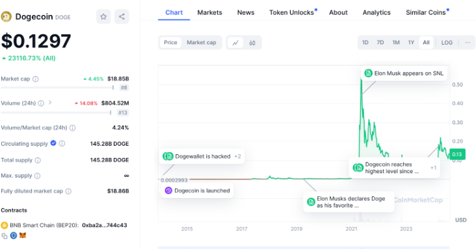The width and height of the screenshot is (476, 249).
Task: Click the Market cap progress bar
Action: 57,88
